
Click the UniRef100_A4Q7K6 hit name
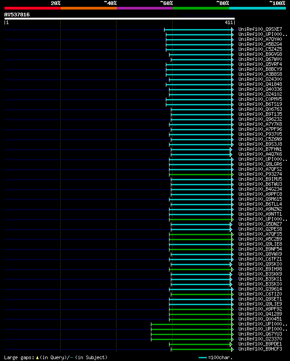pyautogui.click(x=260, y=154)
